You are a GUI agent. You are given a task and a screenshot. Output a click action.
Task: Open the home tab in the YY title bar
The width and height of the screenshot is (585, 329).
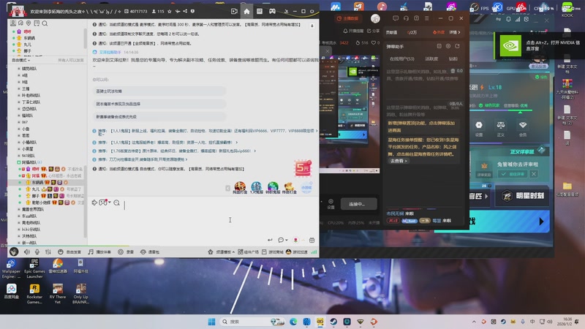246,11
